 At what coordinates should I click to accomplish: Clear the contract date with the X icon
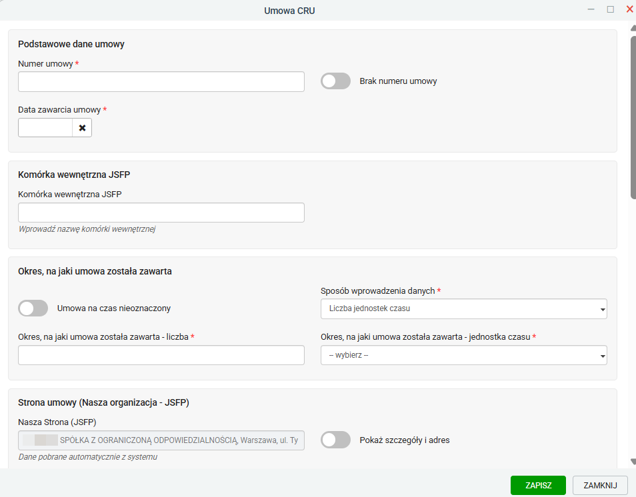pyautogui.click(x=82, y=128)
